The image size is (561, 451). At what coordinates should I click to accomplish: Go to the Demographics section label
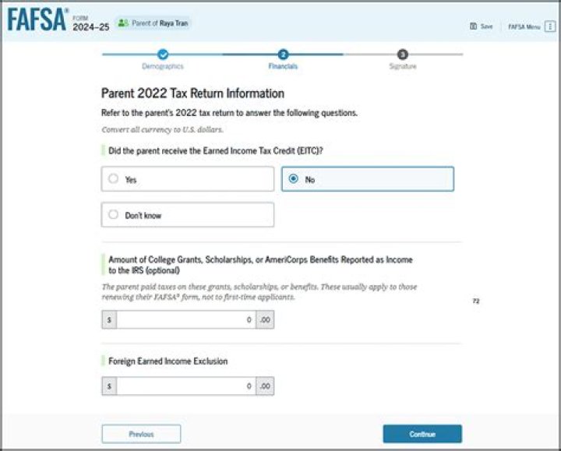[x=162, y=67]
